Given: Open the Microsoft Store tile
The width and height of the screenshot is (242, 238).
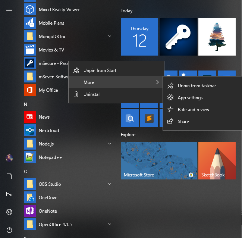Looking at the screenshot, I should 159,161.
